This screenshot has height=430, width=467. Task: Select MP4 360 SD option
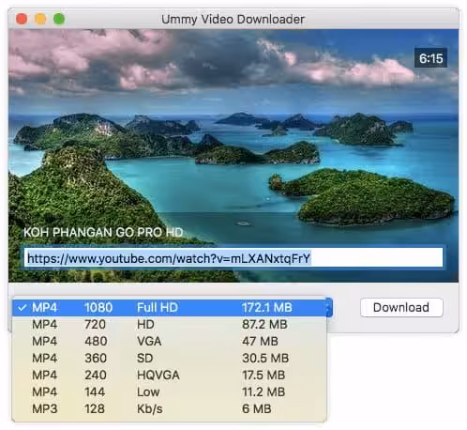(169, 358)
